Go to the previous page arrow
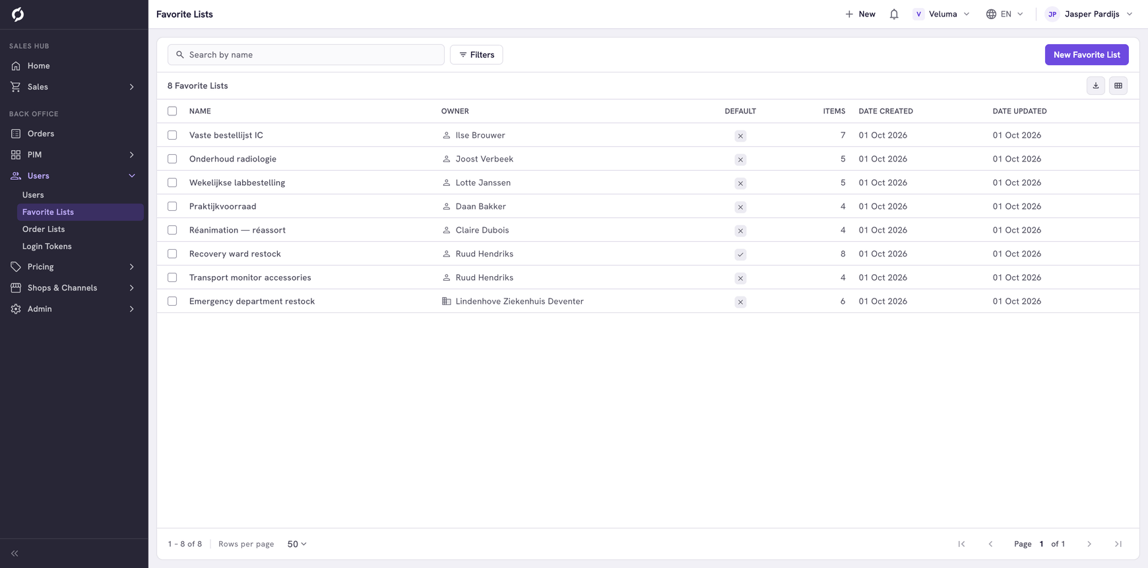This screenshot has height=568, width=1148. (990, 544)
